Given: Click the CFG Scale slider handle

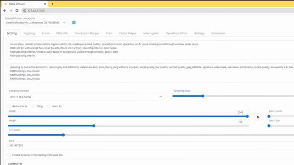Looking at the screenshot, I should [63, 135].
